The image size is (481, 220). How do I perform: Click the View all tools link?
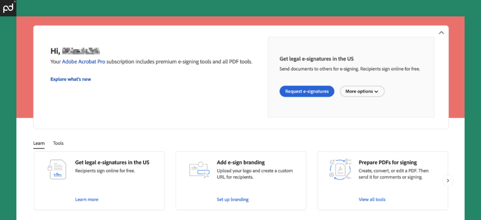tap(372, 199)
